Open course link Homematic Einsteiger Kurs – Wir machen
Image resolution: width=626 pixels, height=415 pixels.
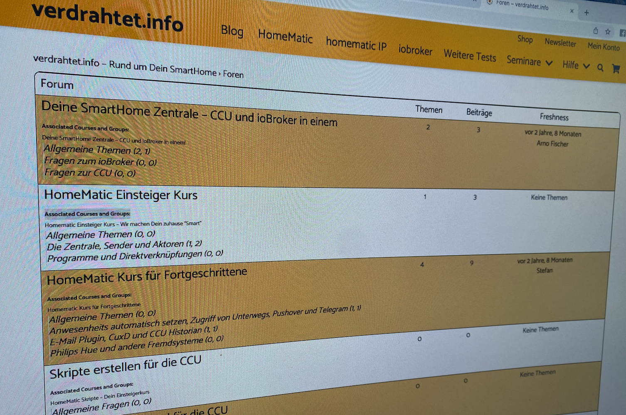[x=123, y=224]
